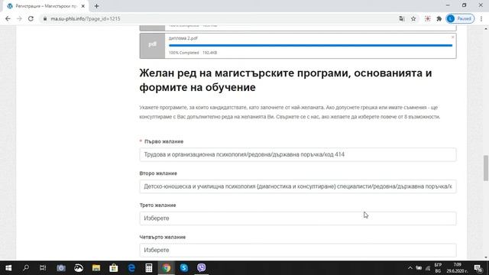Open Microsoft Store from taskbar
The width and height of the screenshot is (489, 275).
[x=114, y=268]
